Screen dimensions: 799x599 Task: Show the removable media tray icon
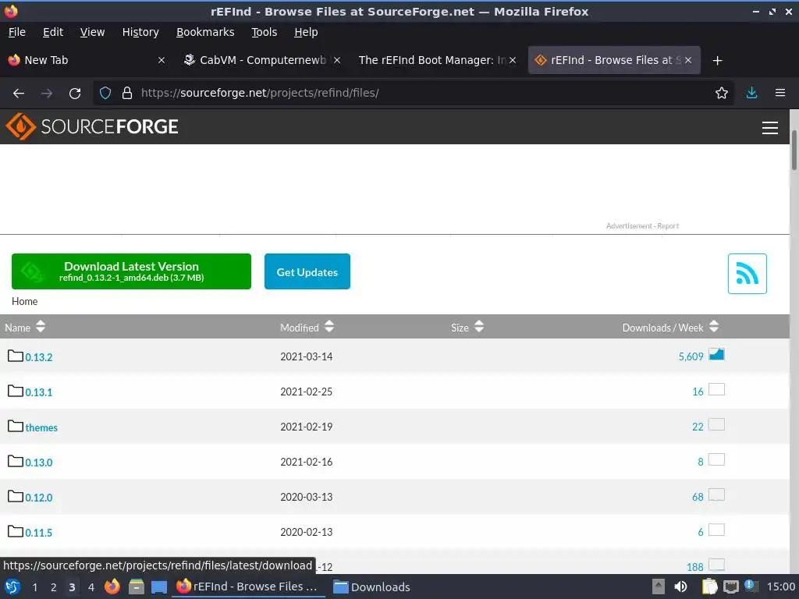coord(659,587)
